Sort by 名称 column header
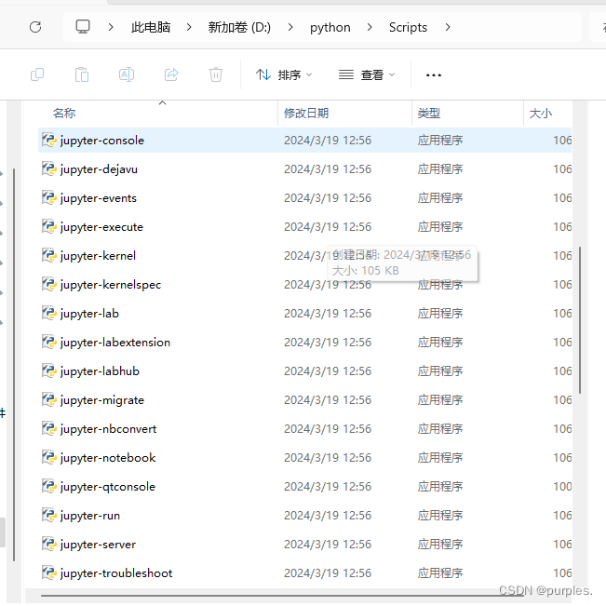Image resolution: width=606 pixels, height=606 pixels. point(64,114)
